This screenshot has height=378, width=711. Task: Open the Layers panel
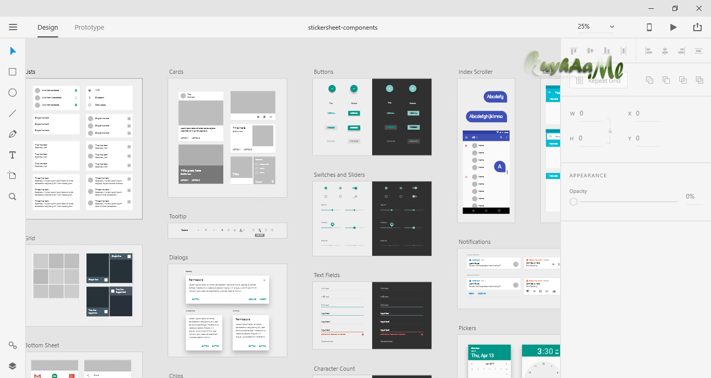(x=12, y=366)
